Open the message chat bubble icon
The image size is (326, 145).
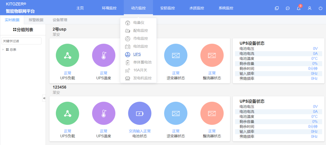[x=288, y=8]
